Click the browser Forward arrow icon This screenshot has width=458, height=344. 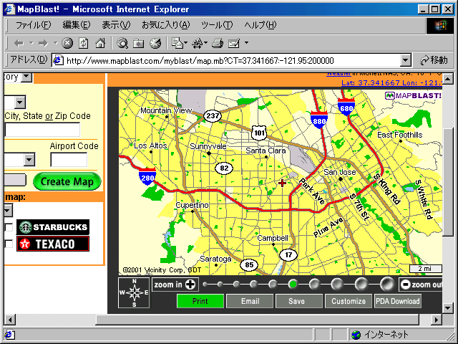[43, 44]
